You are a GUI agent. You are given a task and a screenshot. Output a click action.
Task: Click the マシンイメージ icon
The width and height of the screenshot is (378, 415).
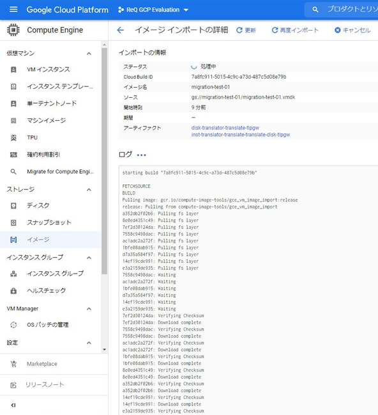tap(13, 121)
